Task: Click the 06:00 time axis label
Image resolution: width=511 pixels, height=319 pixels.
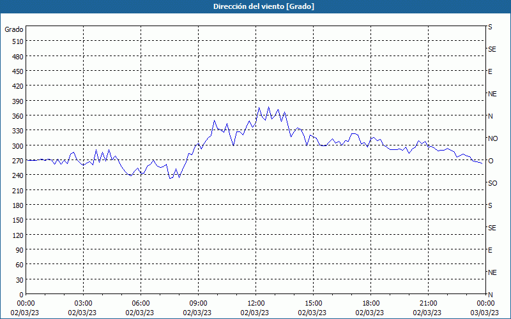Action: (x=141, y=304)
